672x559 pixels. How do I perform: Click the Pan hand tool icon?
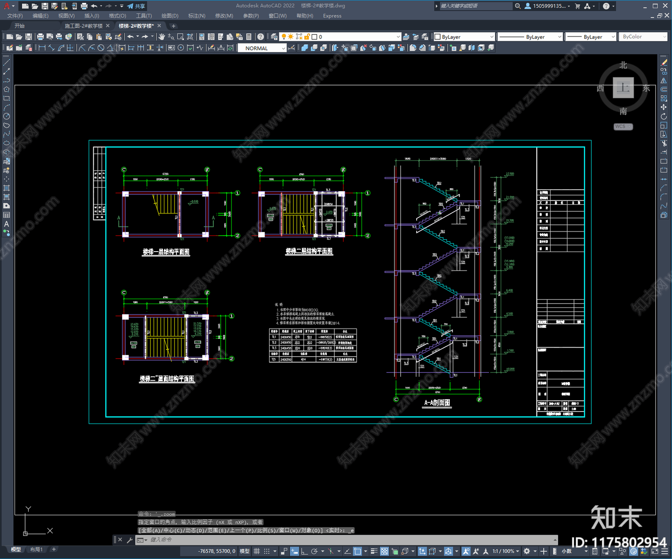coord(162,37)
